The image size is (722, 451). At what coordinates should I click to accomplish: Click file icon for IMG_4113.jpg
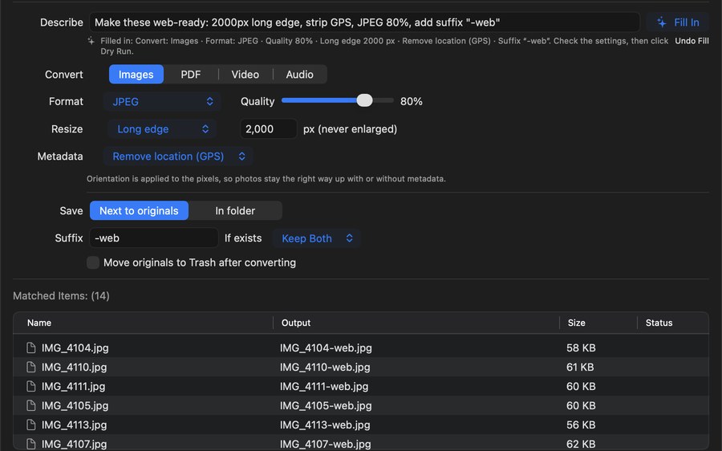click(30, 425)
